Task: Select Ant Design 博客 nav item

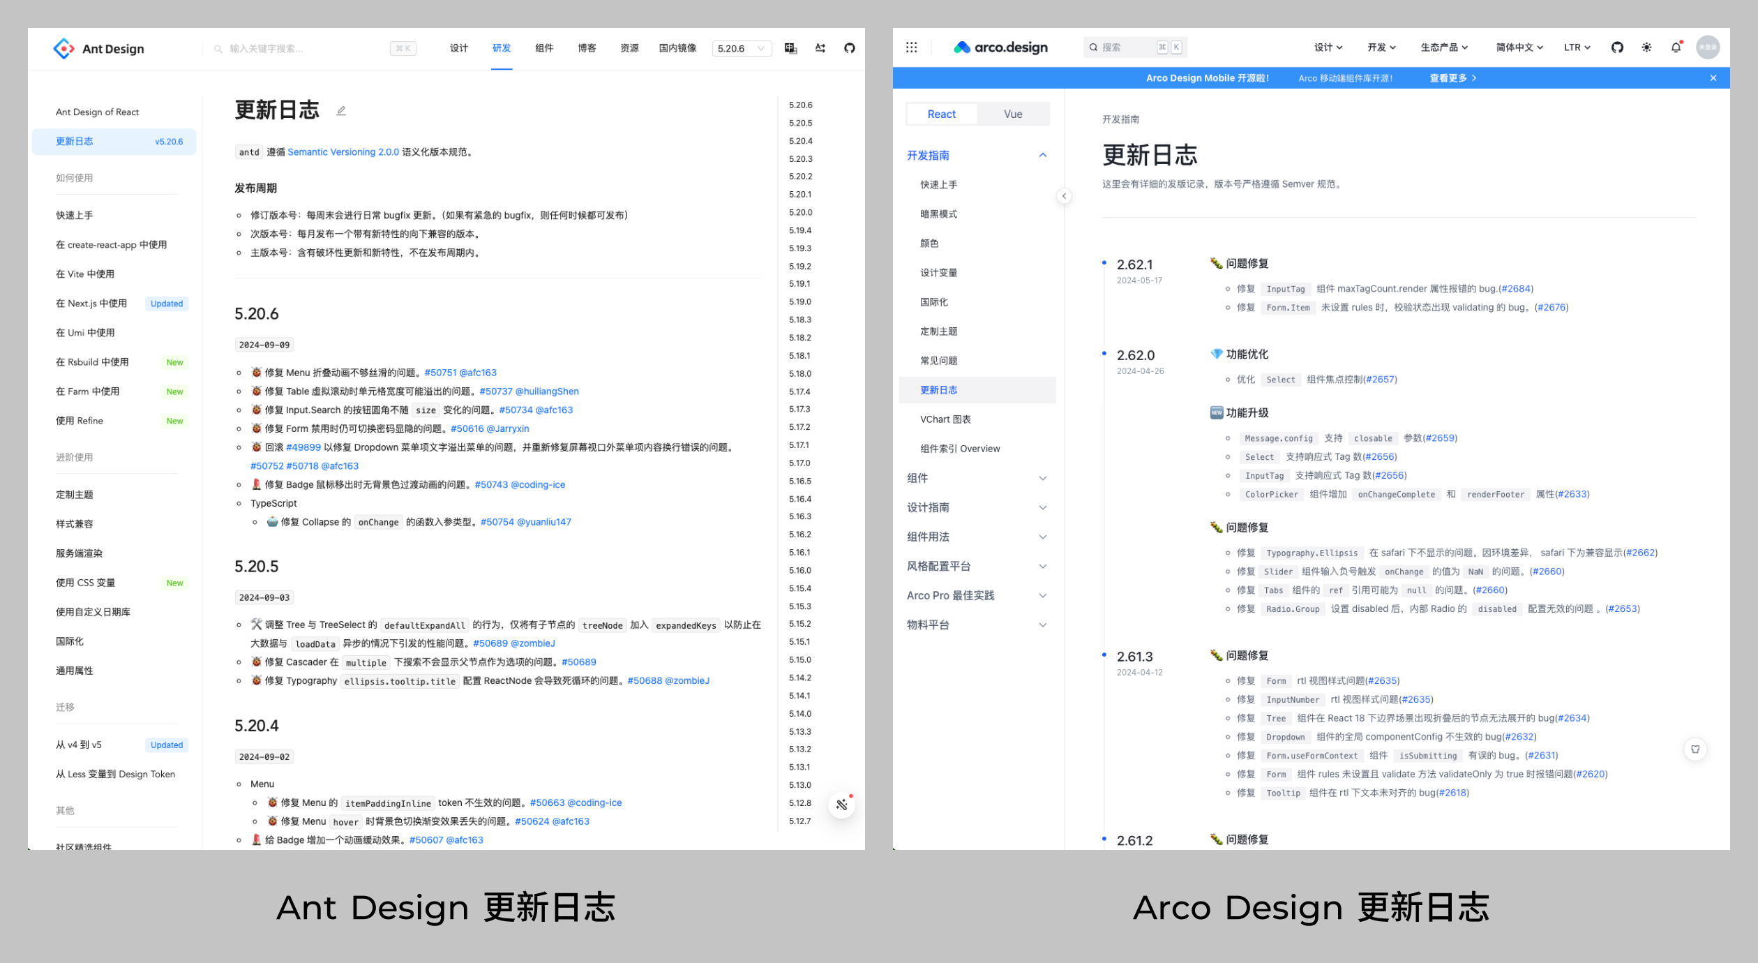Action: (x=587, y=48)
